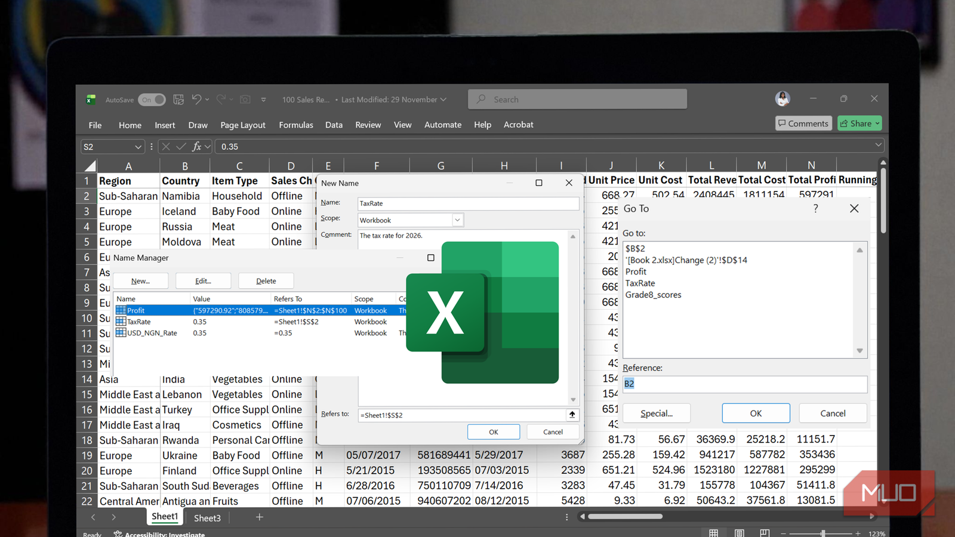The width and height of the screenshot is (955, 537).
Task: Click the Search box at the top
Action: click(x=577, y=99)
